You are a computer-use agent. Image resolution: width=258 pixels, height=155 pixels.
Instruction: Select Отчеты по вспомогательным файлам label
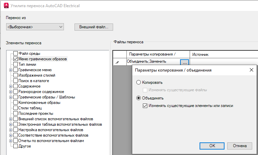click(51, 141)
